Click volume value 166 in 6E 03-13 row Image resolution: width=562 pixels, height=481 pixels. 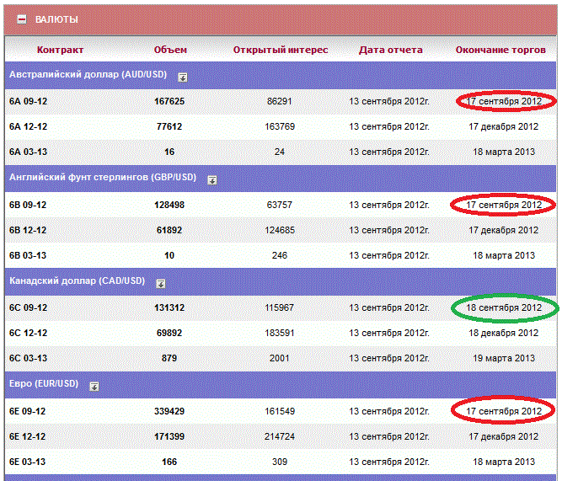[x=169, y=462]
